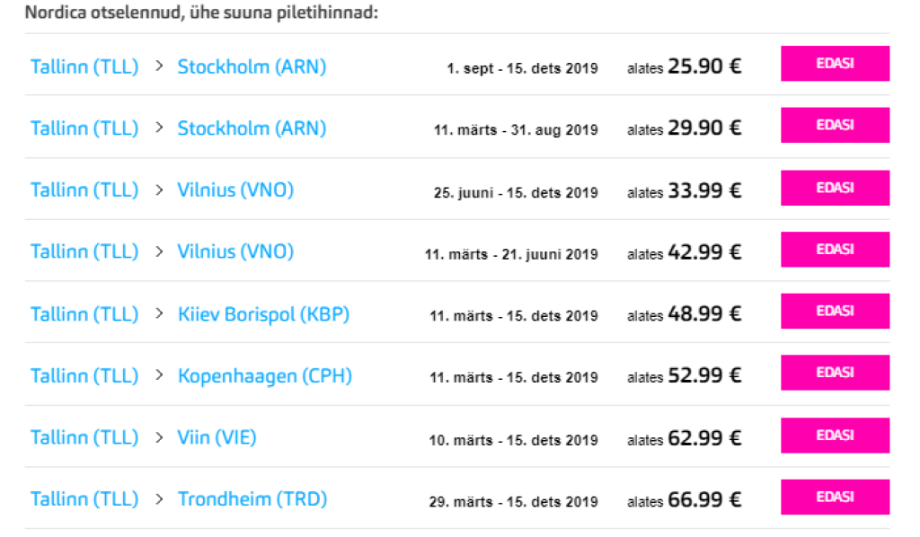Open Kopenhaagen (CPH) destination link
Viewport: 920px width, 537px height.
[264, 376]
